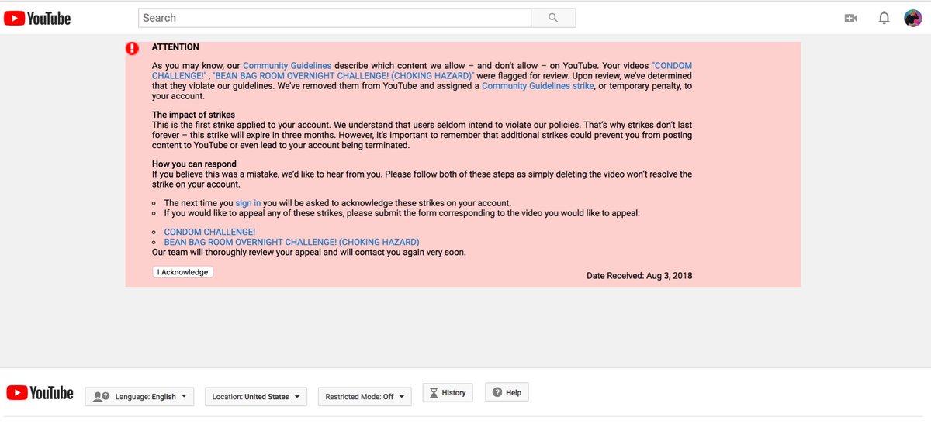Focus the Search input field

[334, 18]
